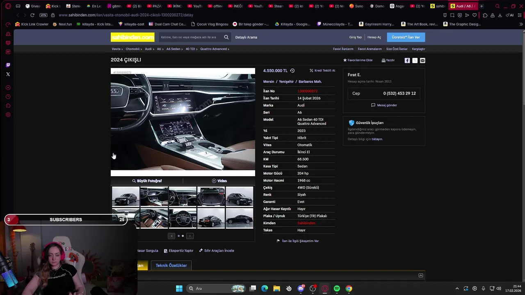This screenshot has width=525, height=295.
Task: Open the Video view of gallery
Action: point(219,181)
